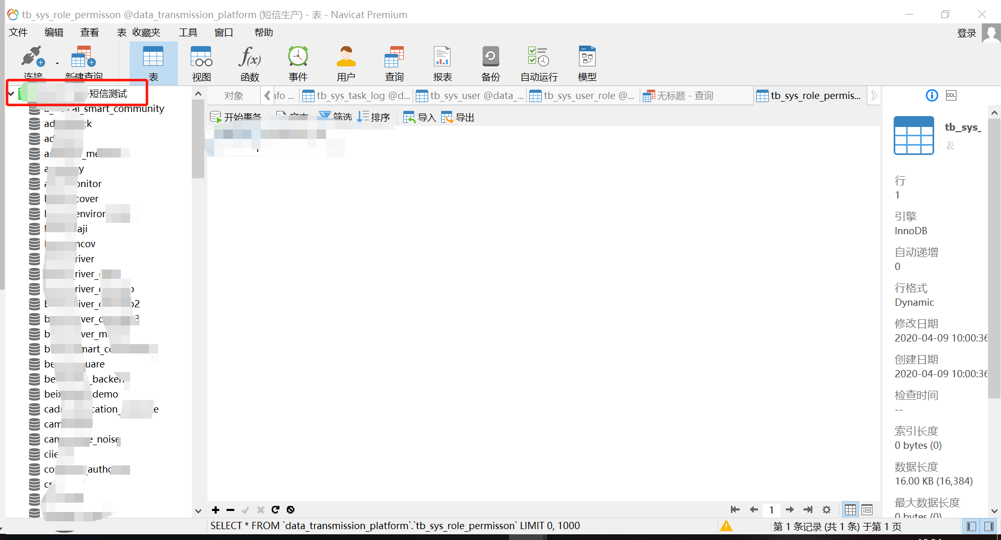
Task: Go to the previous page of records
Action: point(754,510)
